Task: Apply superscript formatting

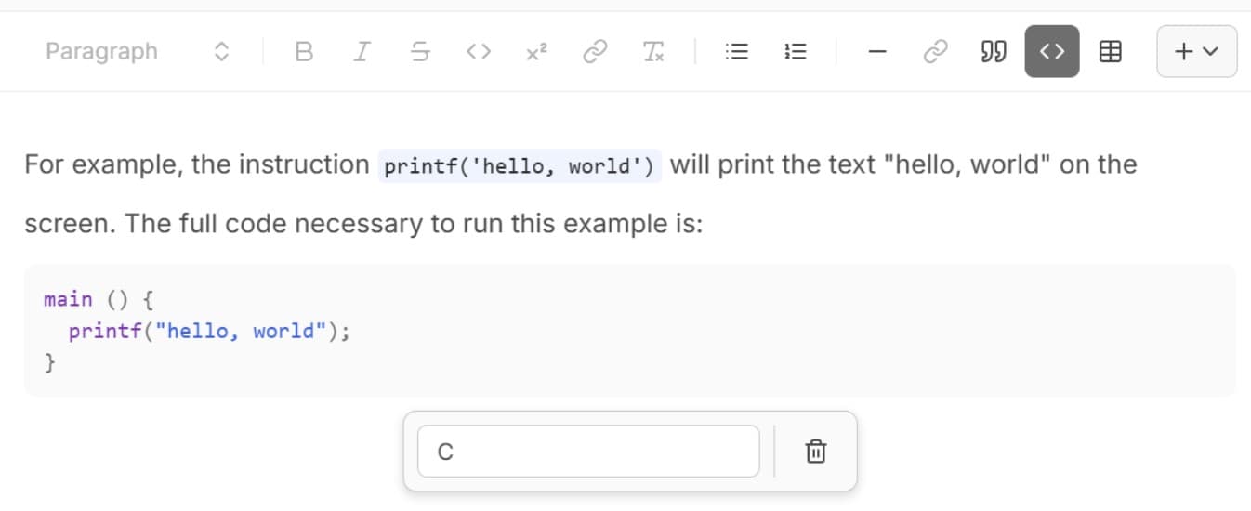Action: [536, 52]
